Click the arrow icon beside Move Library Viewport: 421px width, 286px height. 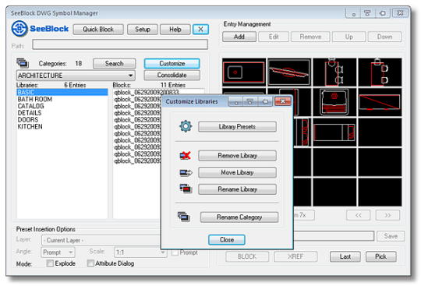[x=186, y=172]
